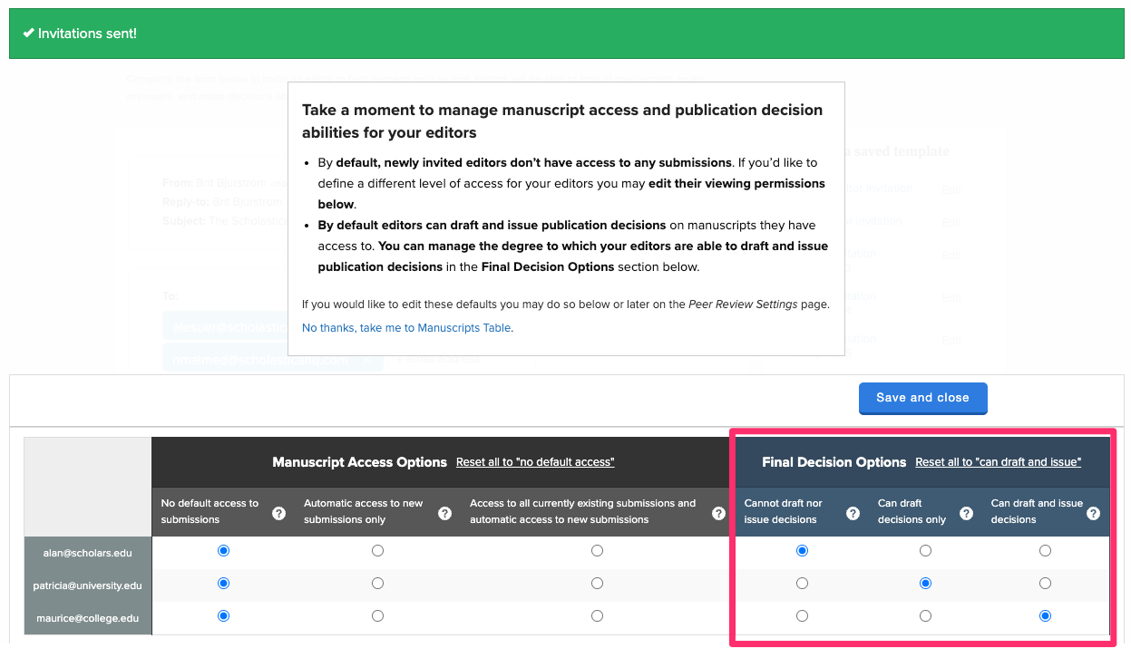The height and width of the screenshot is (648, 1131).
Task: Select "Automatic access to new submissions only" for alan@scholars.edu
Action: tap(377, 550)
